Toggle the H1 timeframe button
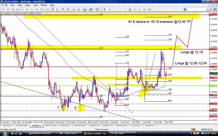Viewport: 218px width, 136px height. (x=23, y=9)
